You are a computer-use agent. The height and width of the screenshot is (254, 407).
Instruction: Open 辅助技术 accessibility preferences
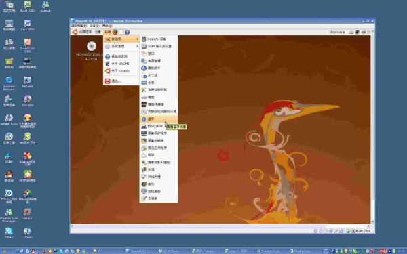click(159, 68)
